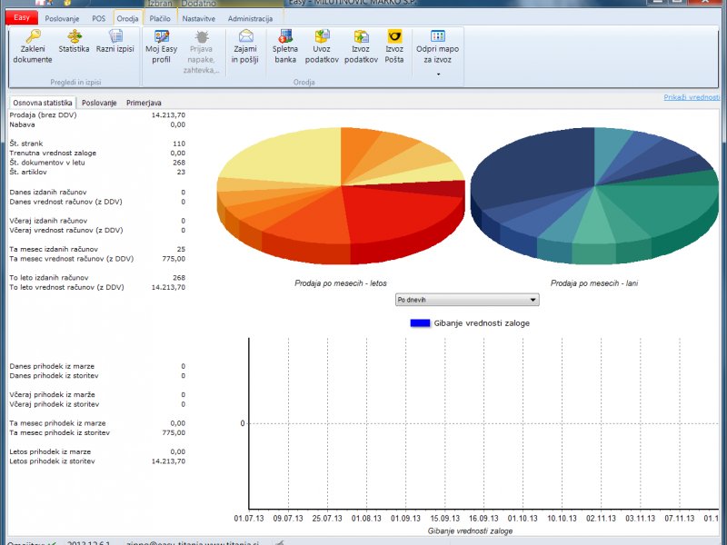
Task: Open Razni izpisi reports
Action: point(115,37)
